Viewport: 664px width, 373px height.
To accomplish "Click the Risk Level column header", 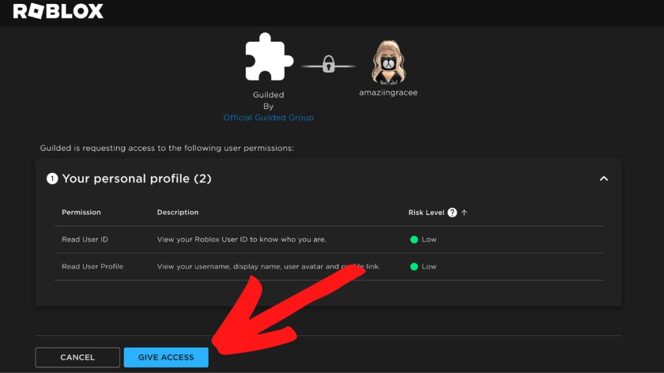I will (426, 212).
